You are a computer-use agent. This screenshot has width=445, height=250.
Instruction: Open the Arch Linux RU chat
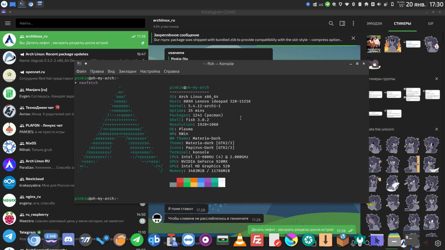(x=37, y=164)
